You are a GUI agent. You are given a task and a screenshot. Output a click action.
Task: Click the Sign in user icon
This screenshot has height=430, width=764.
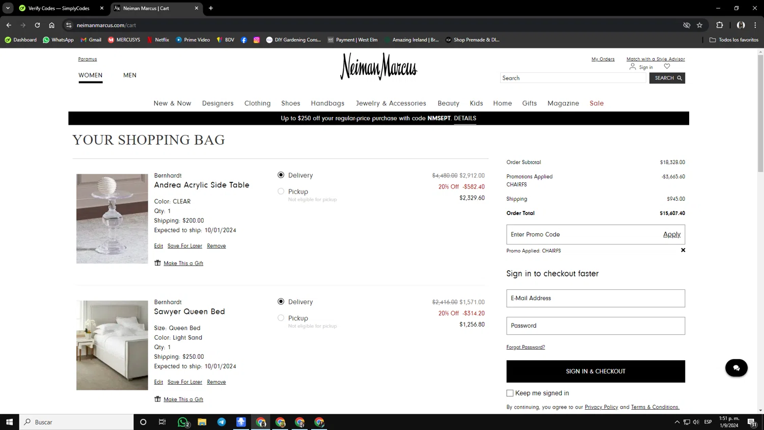633,67
